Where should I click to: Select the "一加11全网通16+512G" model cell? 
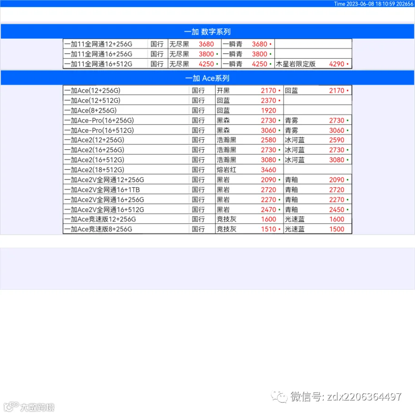pyautogui.click(x=105, y=64)
